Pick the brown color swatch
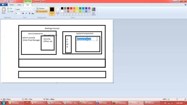Image resolution: width=187 pixels, height=105 pixels. click(68, 11)
